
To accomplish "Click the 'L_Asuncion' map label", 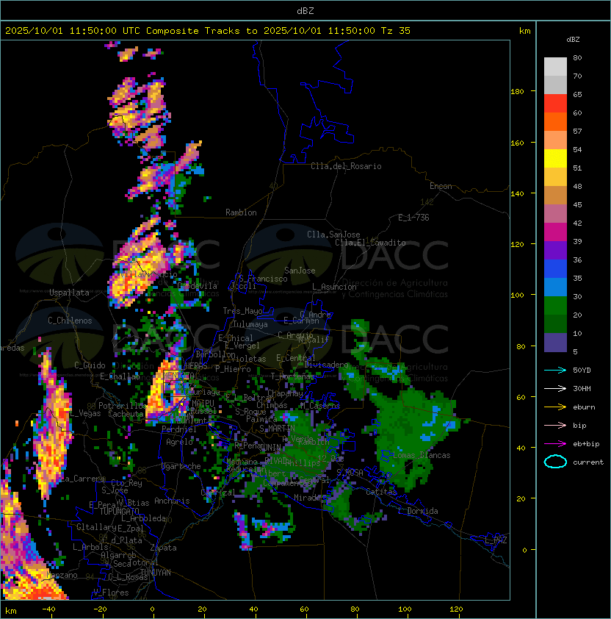I will pos(334,287).
